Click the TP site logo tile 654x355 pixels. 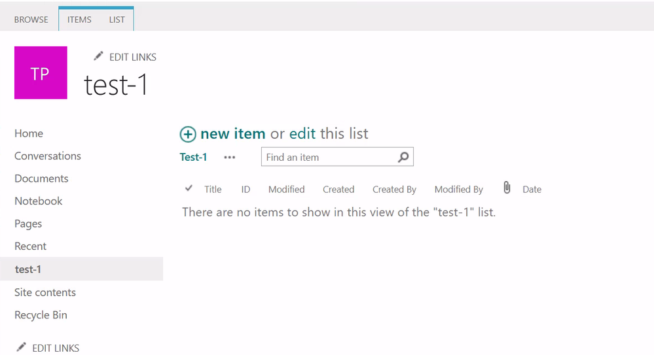(x=41, y=73)
